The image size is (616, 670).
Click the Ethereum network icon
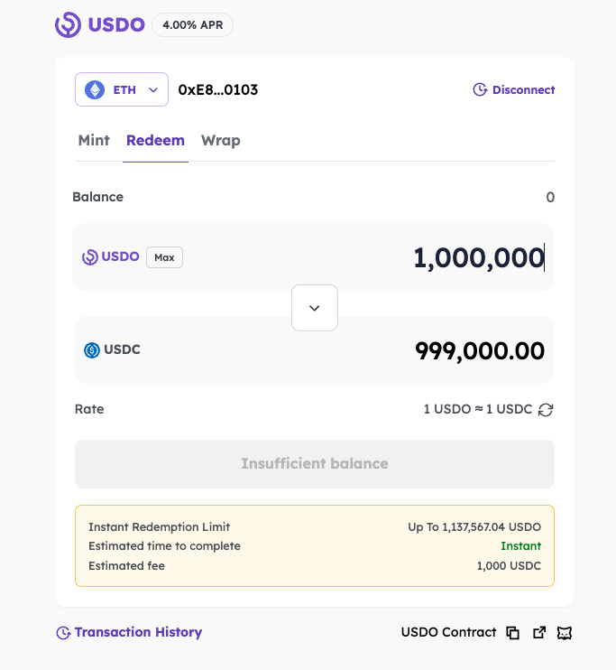pos(94,90)
